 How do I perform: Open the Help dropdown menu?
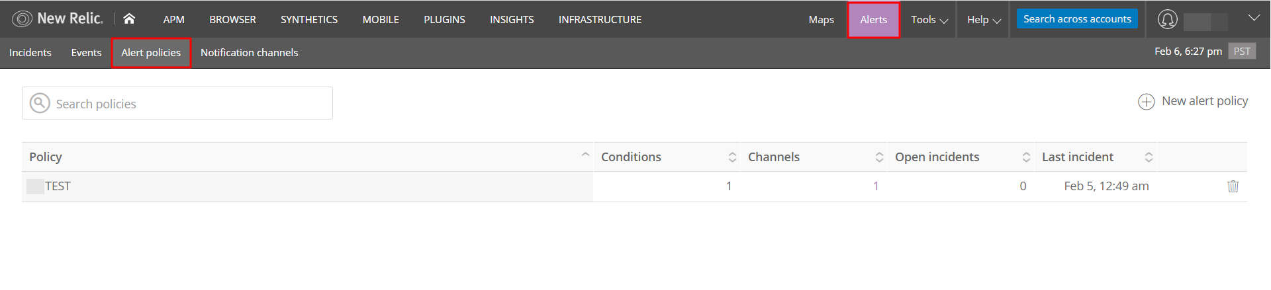click(x=984, y=20)
